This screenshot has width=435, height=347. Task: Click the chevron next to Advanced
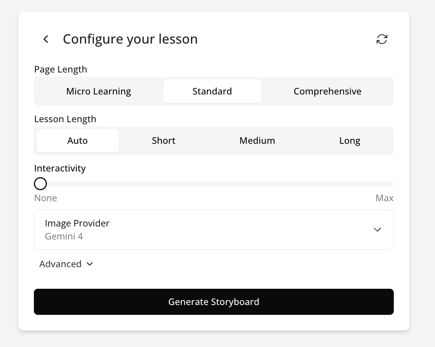tap(90, 264)
